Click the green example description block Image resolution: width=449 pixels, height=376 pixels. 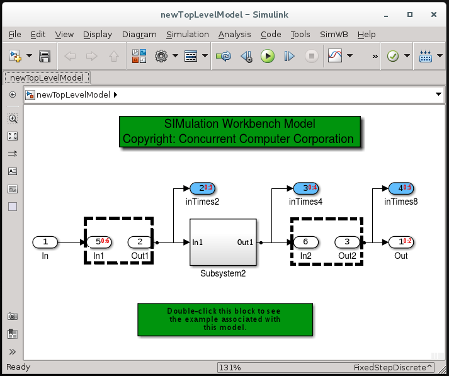click(225, 319)
